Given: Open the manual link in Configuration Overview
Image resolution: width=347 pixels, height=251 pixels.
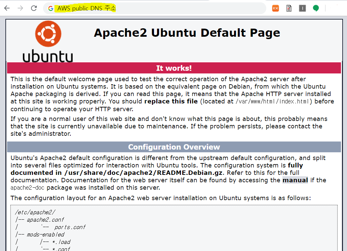Looking at the screenshot, I should tap(295, 180).
